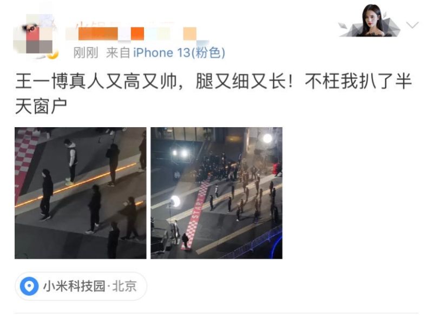View the first photo of people standing
The width and height of the screenshot is (433, 315).
[81, 193]
